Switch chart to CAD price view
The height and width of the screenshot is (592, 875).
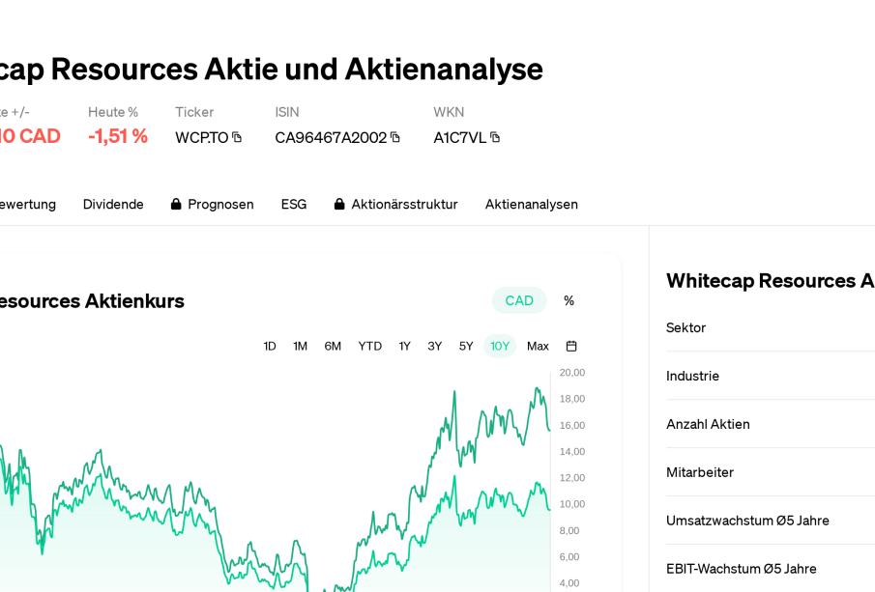[519, 300]
